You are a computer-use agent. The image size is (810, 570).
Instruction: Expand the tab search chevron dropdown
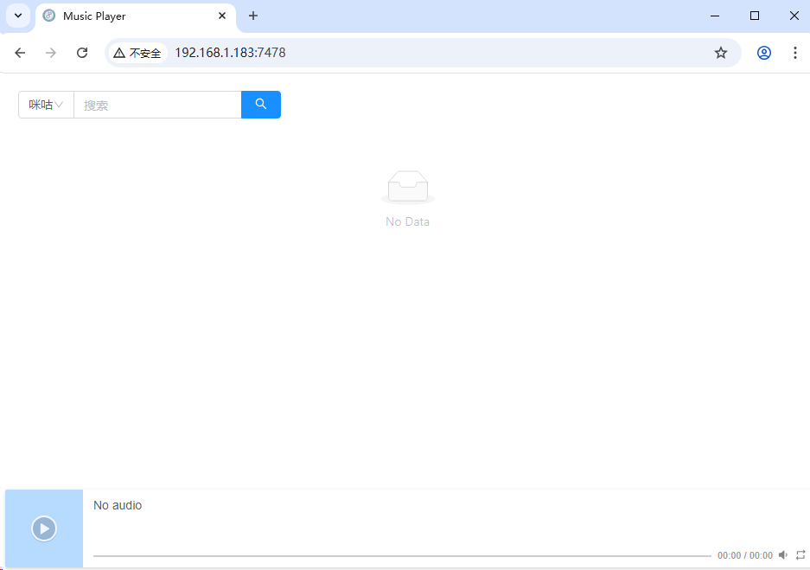click(x=17, y=16)
